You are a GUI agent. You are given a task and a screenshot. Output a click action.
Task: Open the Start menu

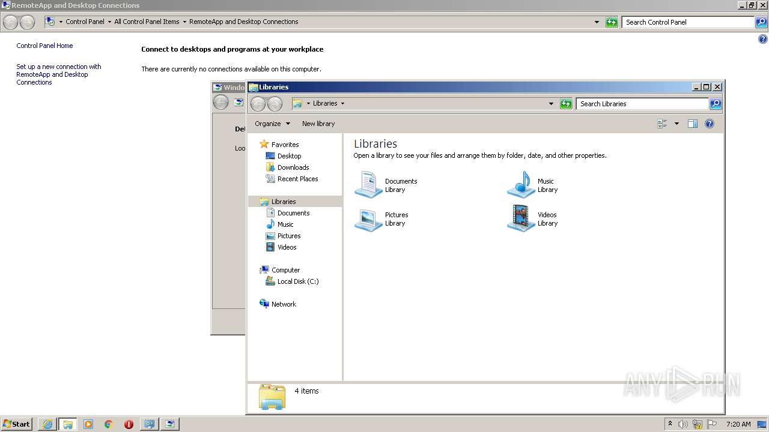click(x=16, y=424)
